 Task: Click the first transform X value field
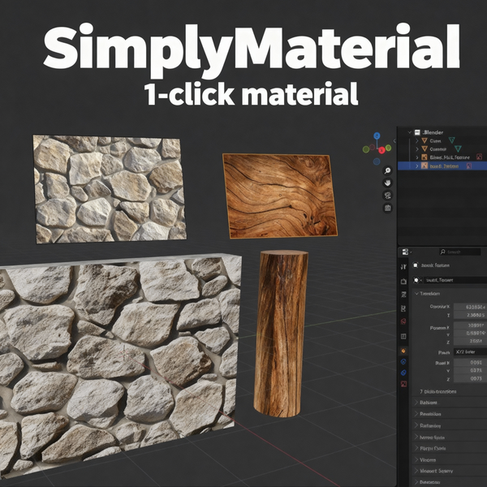(470, 307)
